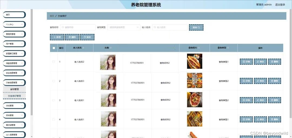Click the 新增 add button
The height and width of the screenshot is (138, 292).
(57, 37)
